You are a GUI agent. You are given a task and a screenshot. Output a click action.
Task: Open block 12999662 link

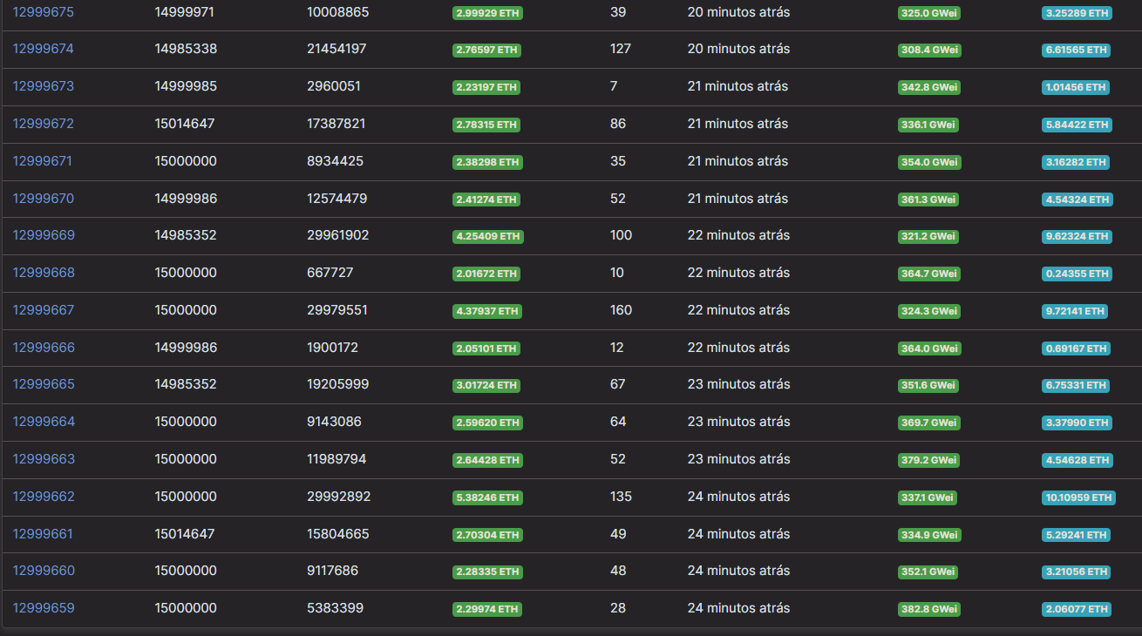pyautogui.click(x=44, y=497)
